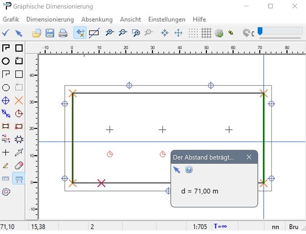306x234 pixels.
Task: Select the eraser tool in left palette
Action: (x=19, y=165)
